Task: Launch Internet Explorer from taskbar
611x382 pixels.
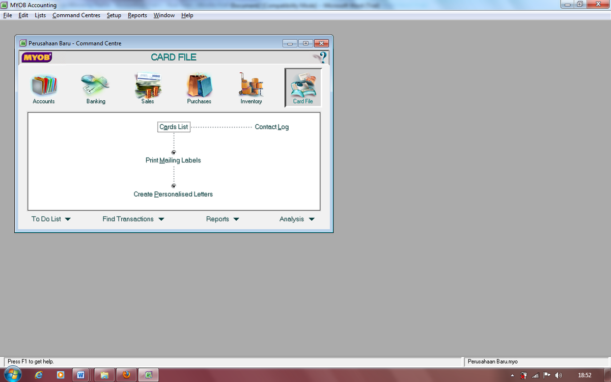Action: click(39, 375)
